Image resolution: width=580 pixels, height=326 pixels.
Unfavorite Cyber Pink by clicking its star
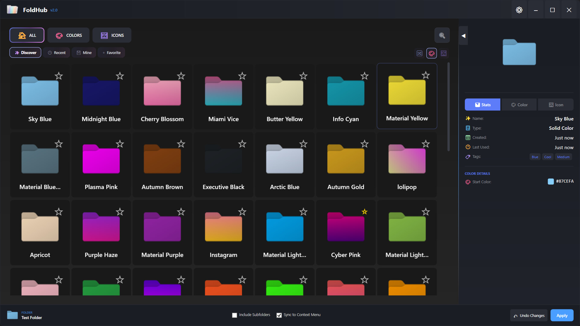coord(364,212)
